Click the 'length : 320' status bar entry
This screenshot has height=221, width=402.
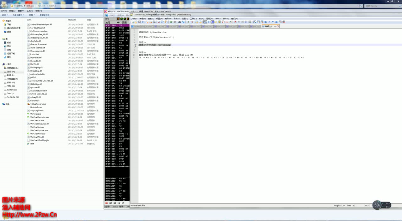pyautogui.click(x=339, y=206)
